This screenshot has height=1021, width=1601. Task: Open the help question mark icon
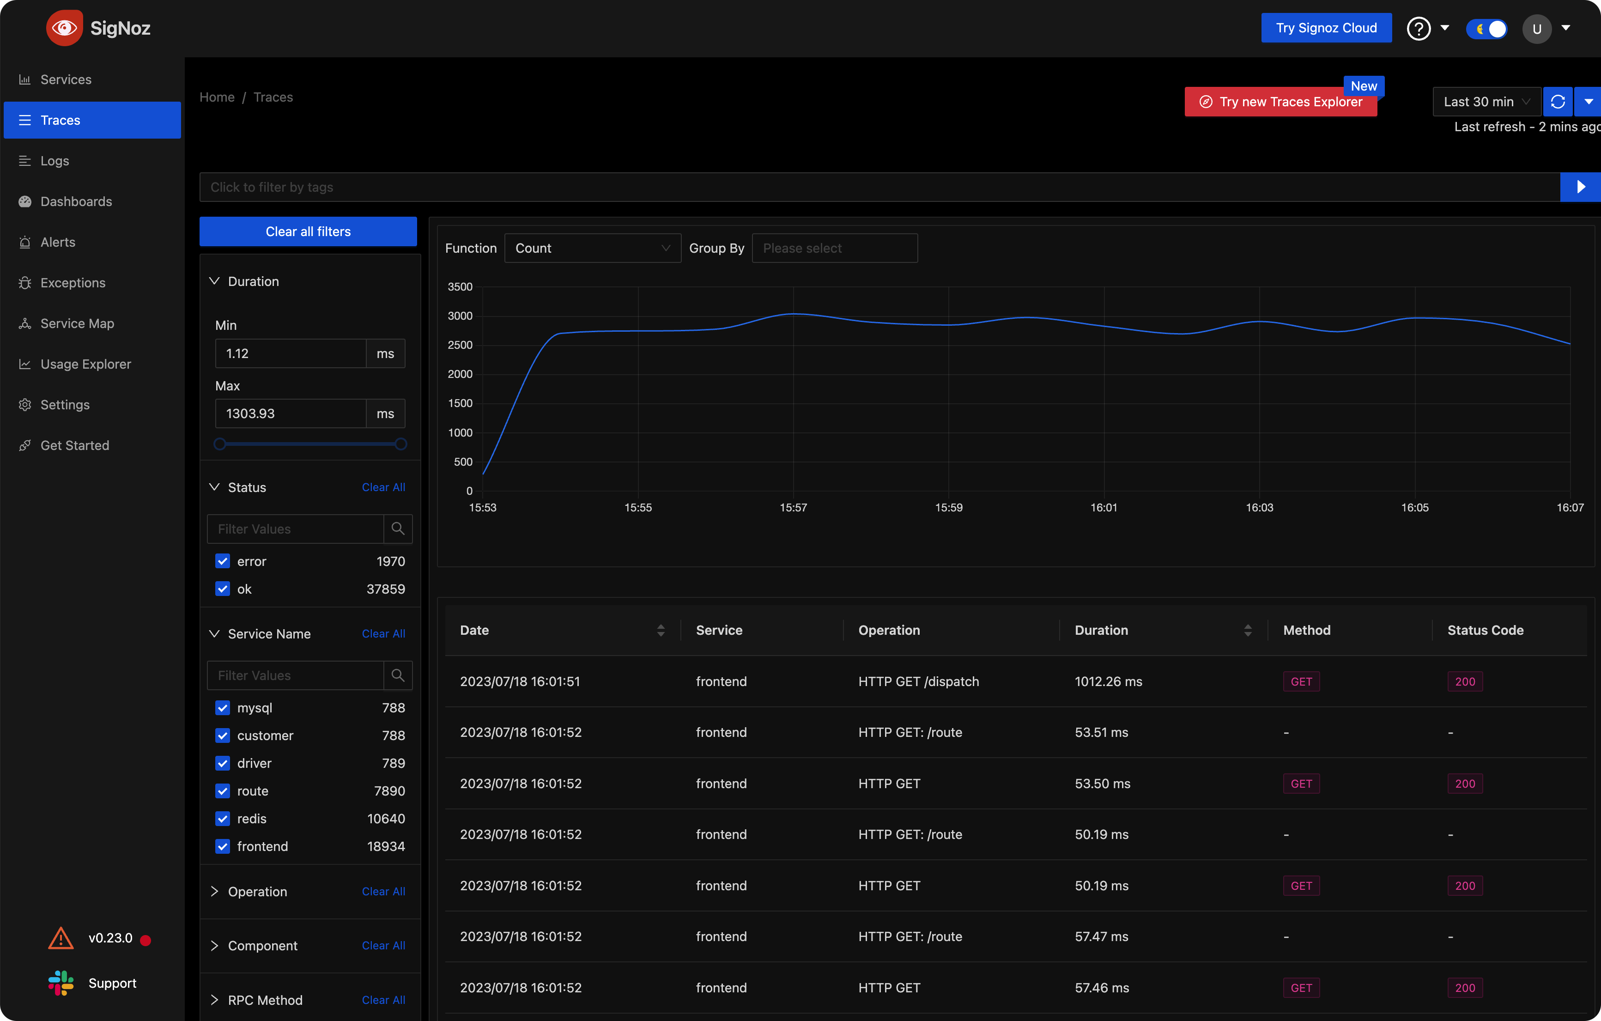1418,29
